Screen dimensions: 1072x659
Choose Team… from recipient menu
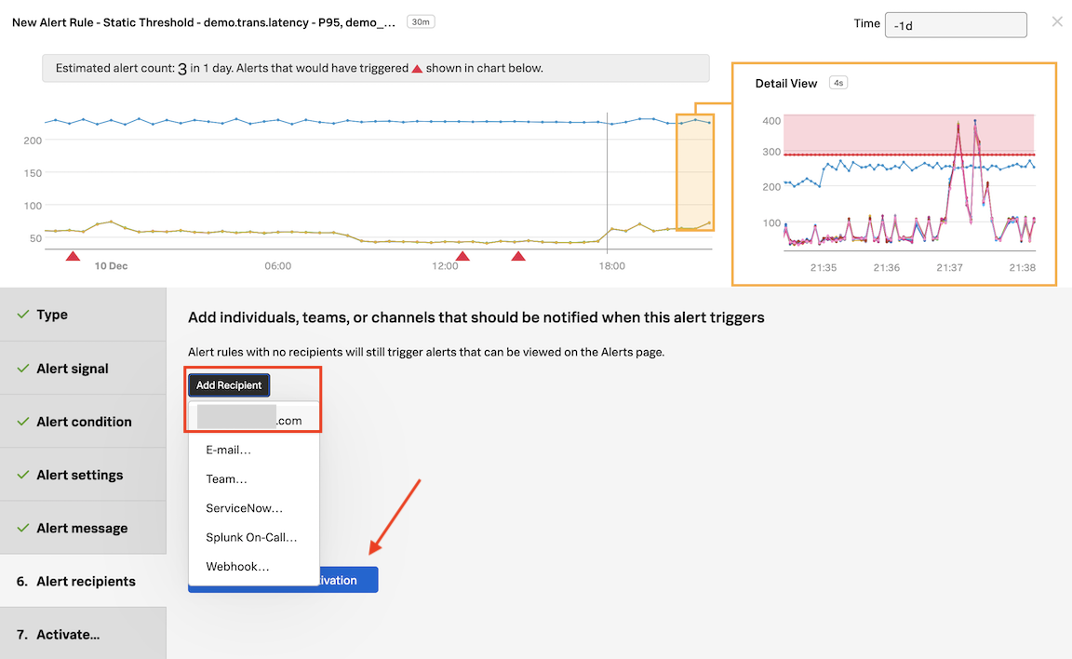226,479
